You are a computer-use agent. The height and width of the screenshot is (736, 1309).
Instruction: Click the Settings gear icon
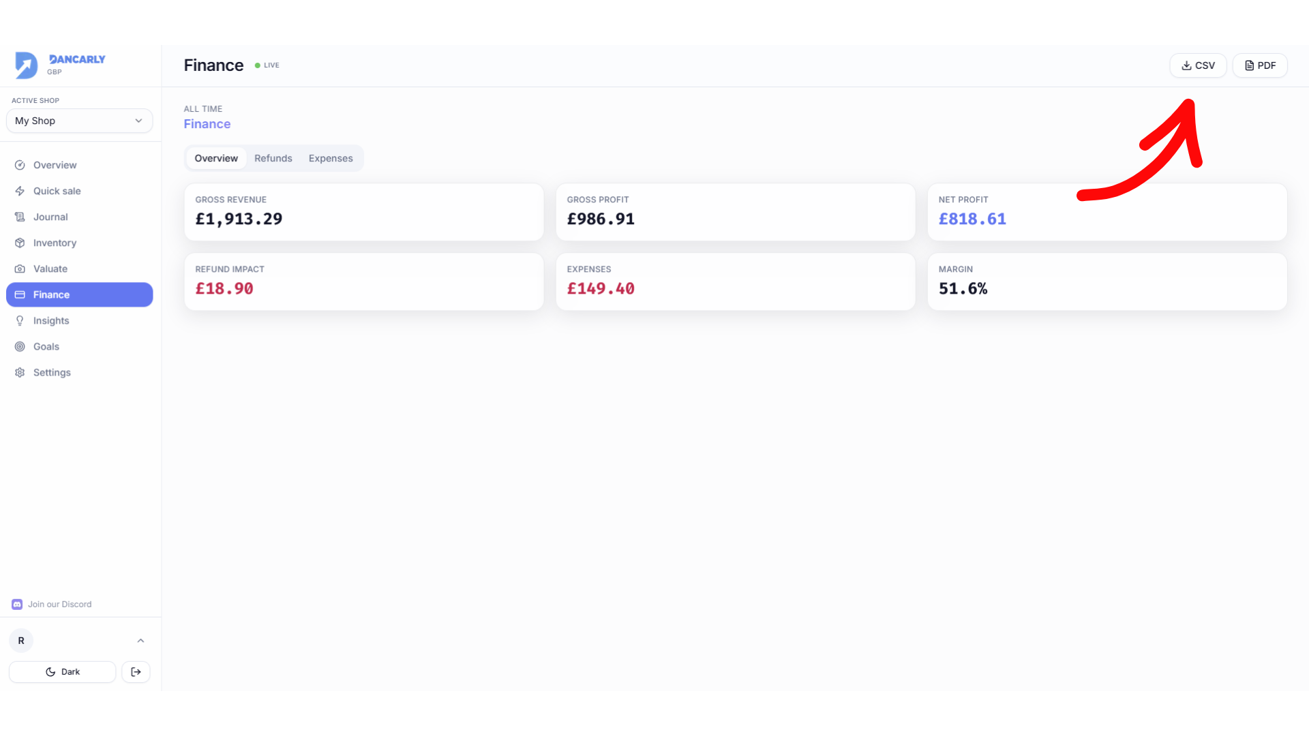20,372
